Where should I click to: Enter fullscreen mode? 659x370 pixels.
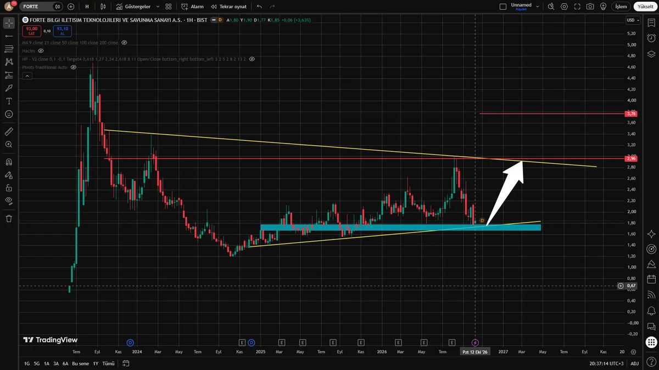point(577,7)
